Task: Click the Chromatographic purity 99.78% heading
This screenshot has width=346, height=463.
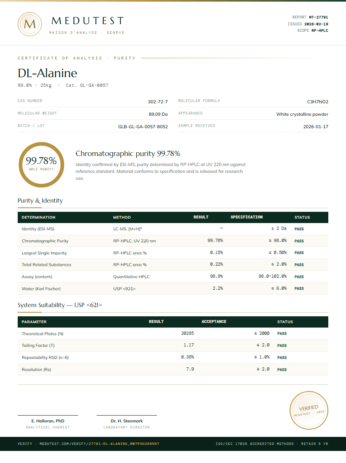Action: coord(128,154)
